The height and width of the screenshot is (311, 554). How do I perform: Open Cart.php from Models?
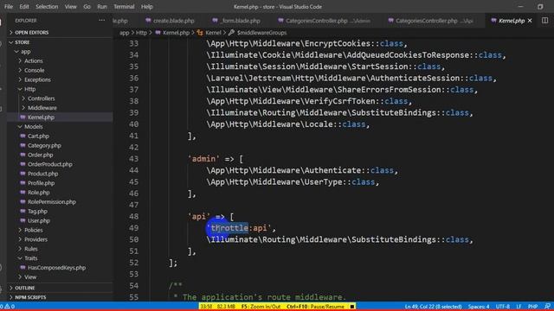38,136
